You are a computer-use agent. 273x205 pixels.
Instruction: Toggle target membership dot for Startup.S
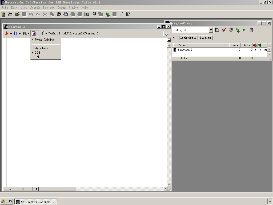(x=255, y=50)
